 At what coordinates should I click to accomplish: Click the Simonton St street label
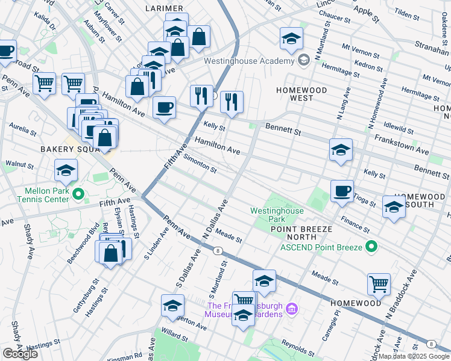[200, 164]
